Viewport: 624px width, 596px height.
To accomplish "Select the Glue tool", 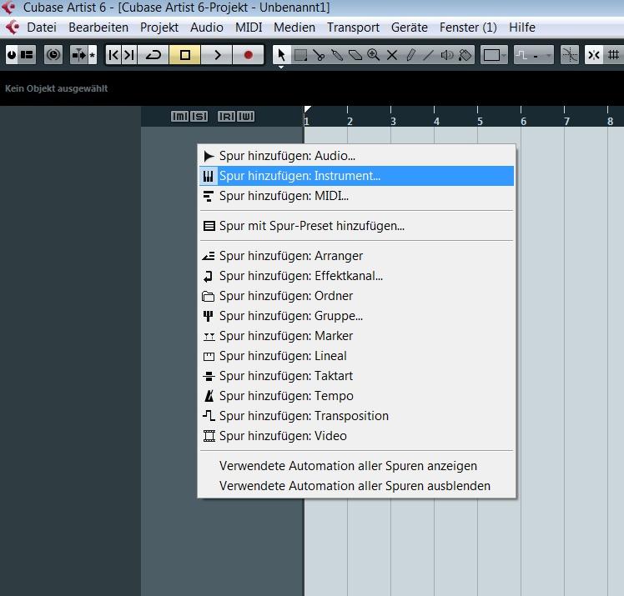I will 337,55.
